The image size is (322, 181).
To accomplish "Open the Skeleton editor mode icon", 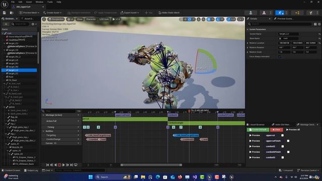I will click(x=251, y=13).
